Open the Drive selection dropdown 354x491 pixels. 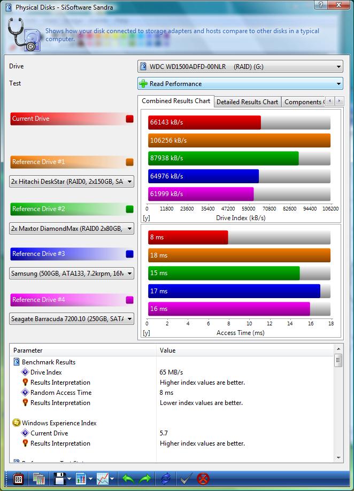click(x=240, y=66)
